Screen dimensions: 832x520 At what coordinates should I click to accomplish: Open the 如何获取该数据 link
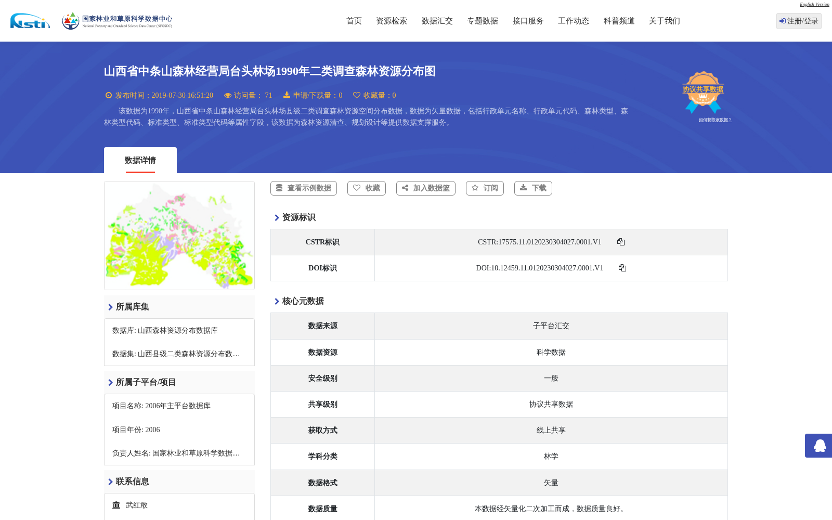[x=715, y=120]
